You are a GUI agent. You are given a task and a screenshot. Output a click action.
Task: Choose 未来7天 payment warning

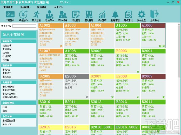(x=6, y=70)
